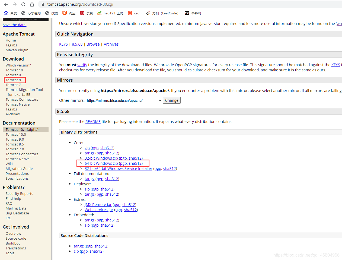This screenshot has width=342, height=260.
Task: Open the Mailing Lists link
Action: pos(16,208)
